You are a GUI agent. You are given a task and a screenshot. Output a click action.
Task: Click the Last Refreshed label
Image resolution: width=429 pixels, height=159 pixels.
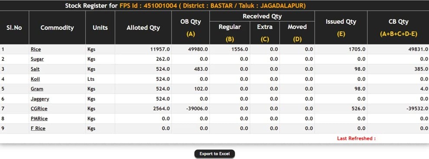(356, 138)
